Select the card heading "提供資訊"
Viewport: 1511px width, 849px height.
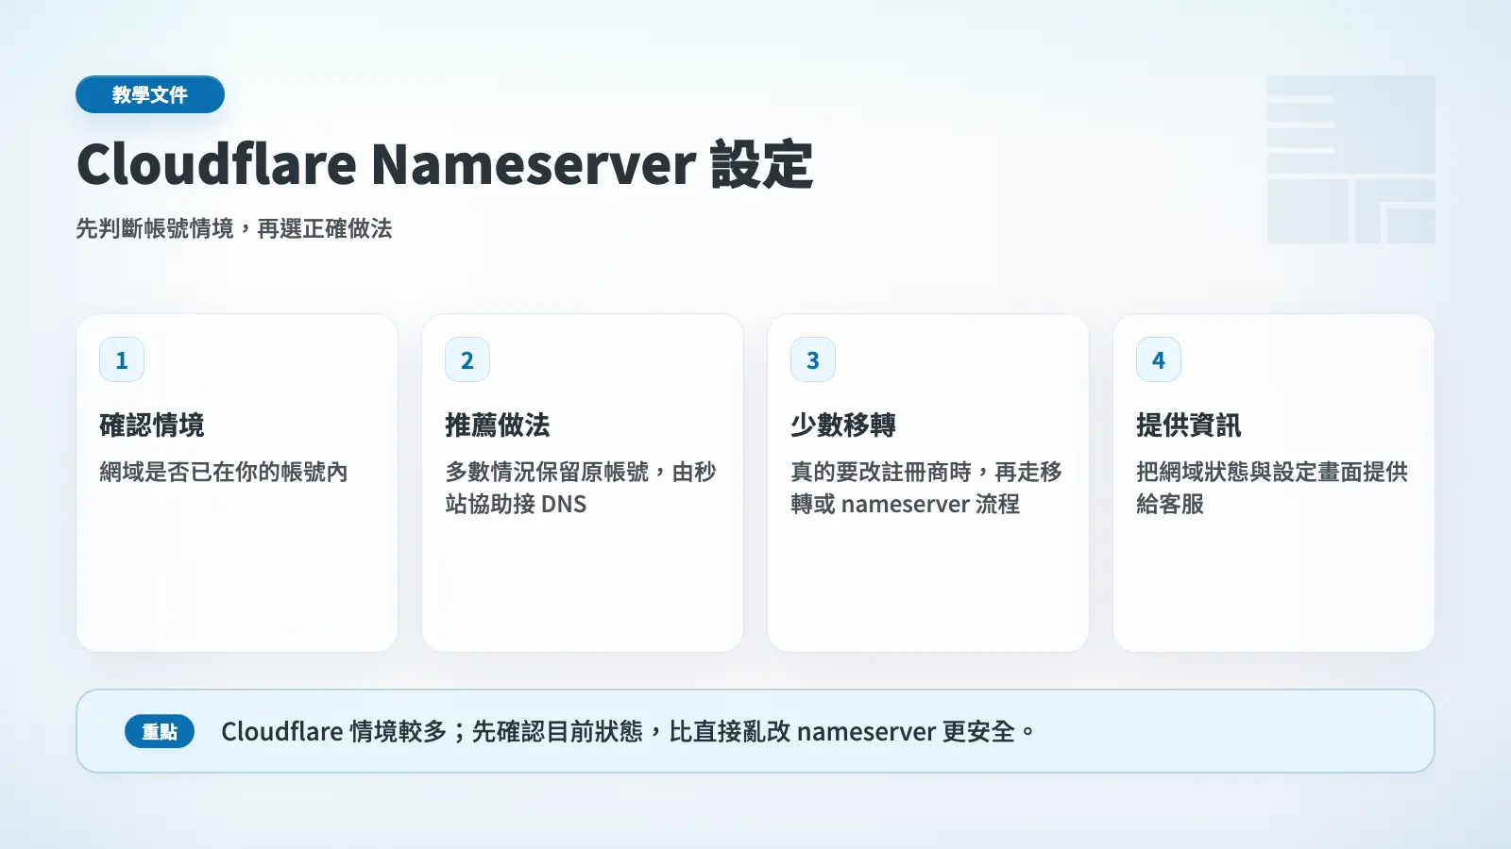coord(1189,425)
